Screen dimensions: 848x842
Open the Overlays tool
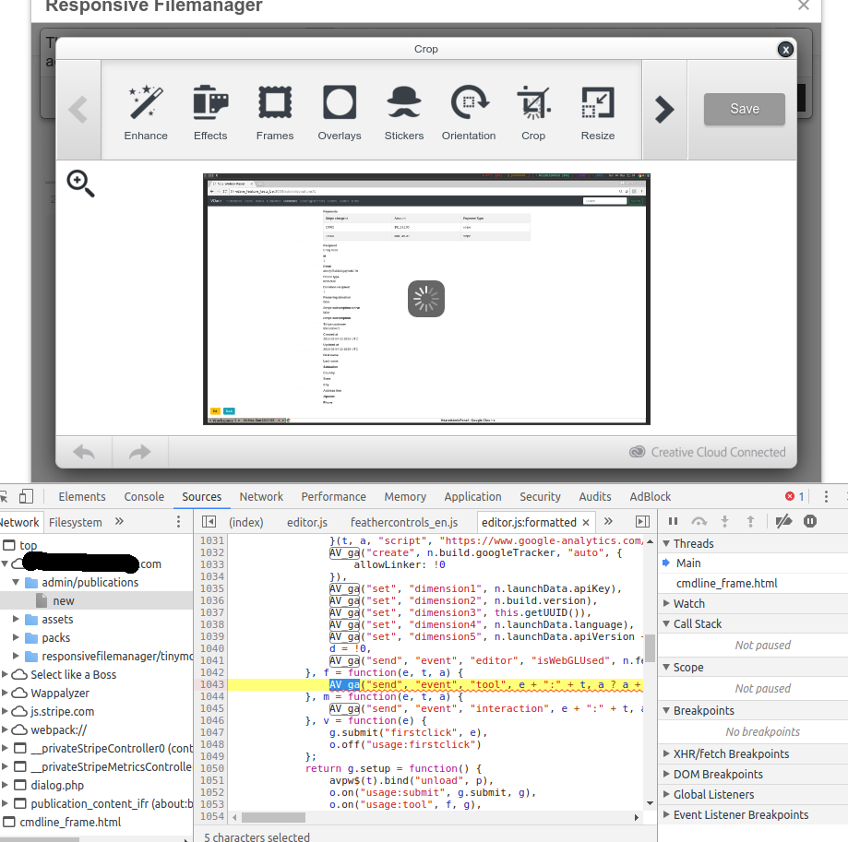click(339, 111)
